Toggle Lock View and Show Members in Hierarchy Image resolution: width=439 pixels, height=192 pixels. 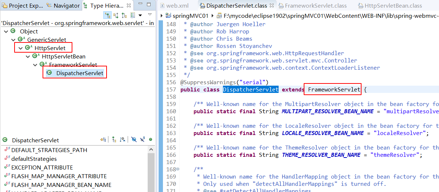104,139
